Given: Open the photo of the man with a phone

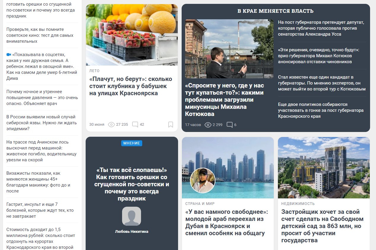Looking at the screenshot, I should (229, 49).
